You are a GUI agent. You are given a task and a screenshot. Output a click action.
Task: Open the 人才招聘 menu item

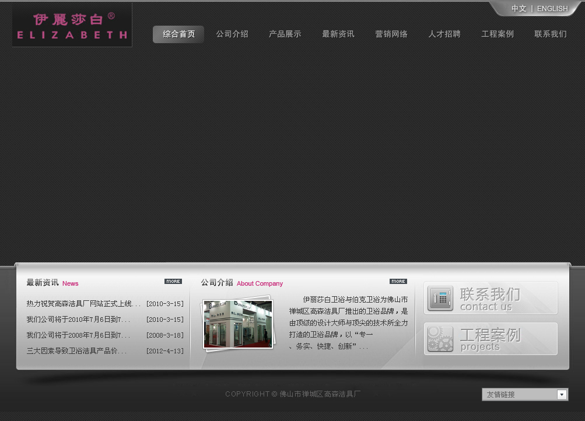tap(444, 34)
